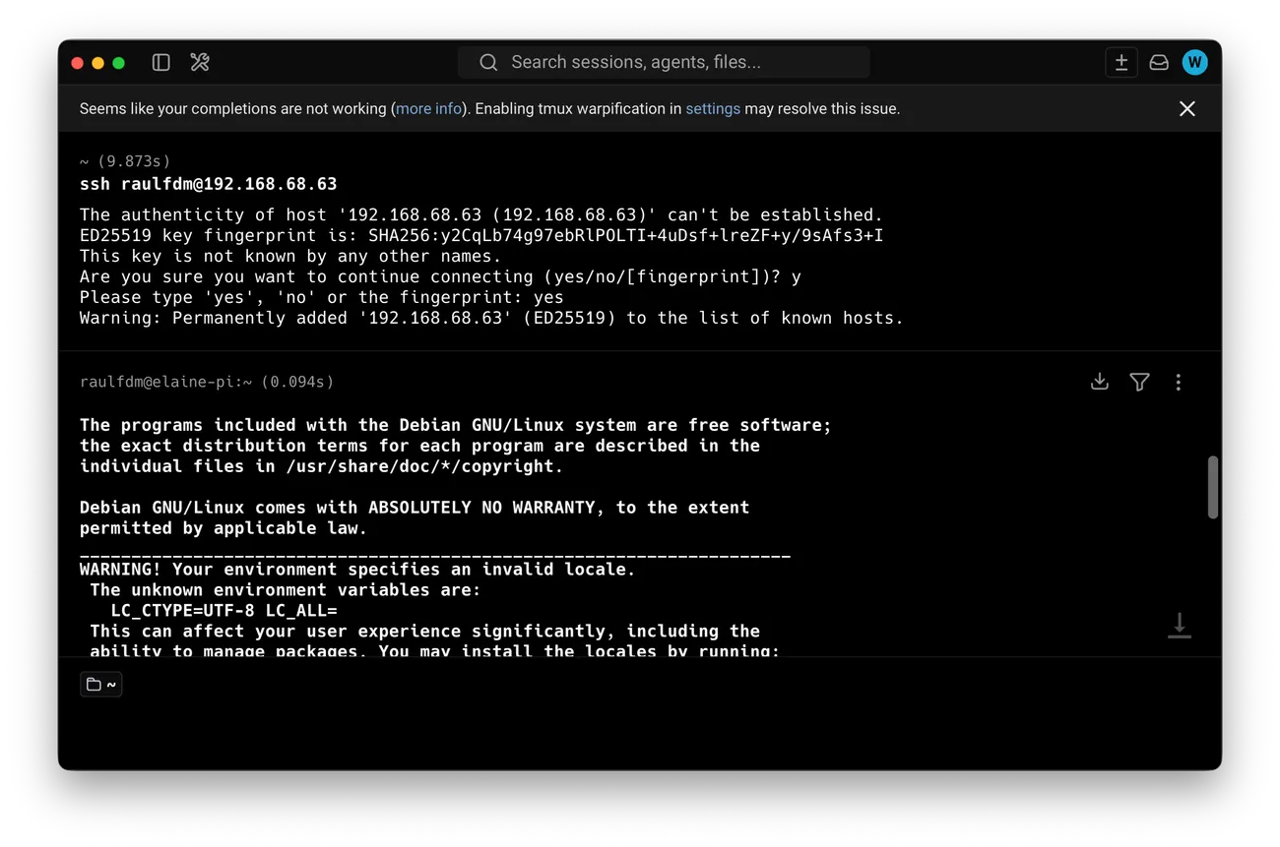This screenshot has width=1280, height=847.
Task: Click 'The unknown environment variables are:' line
Action: pyautogui.click(x=286, y=590)
